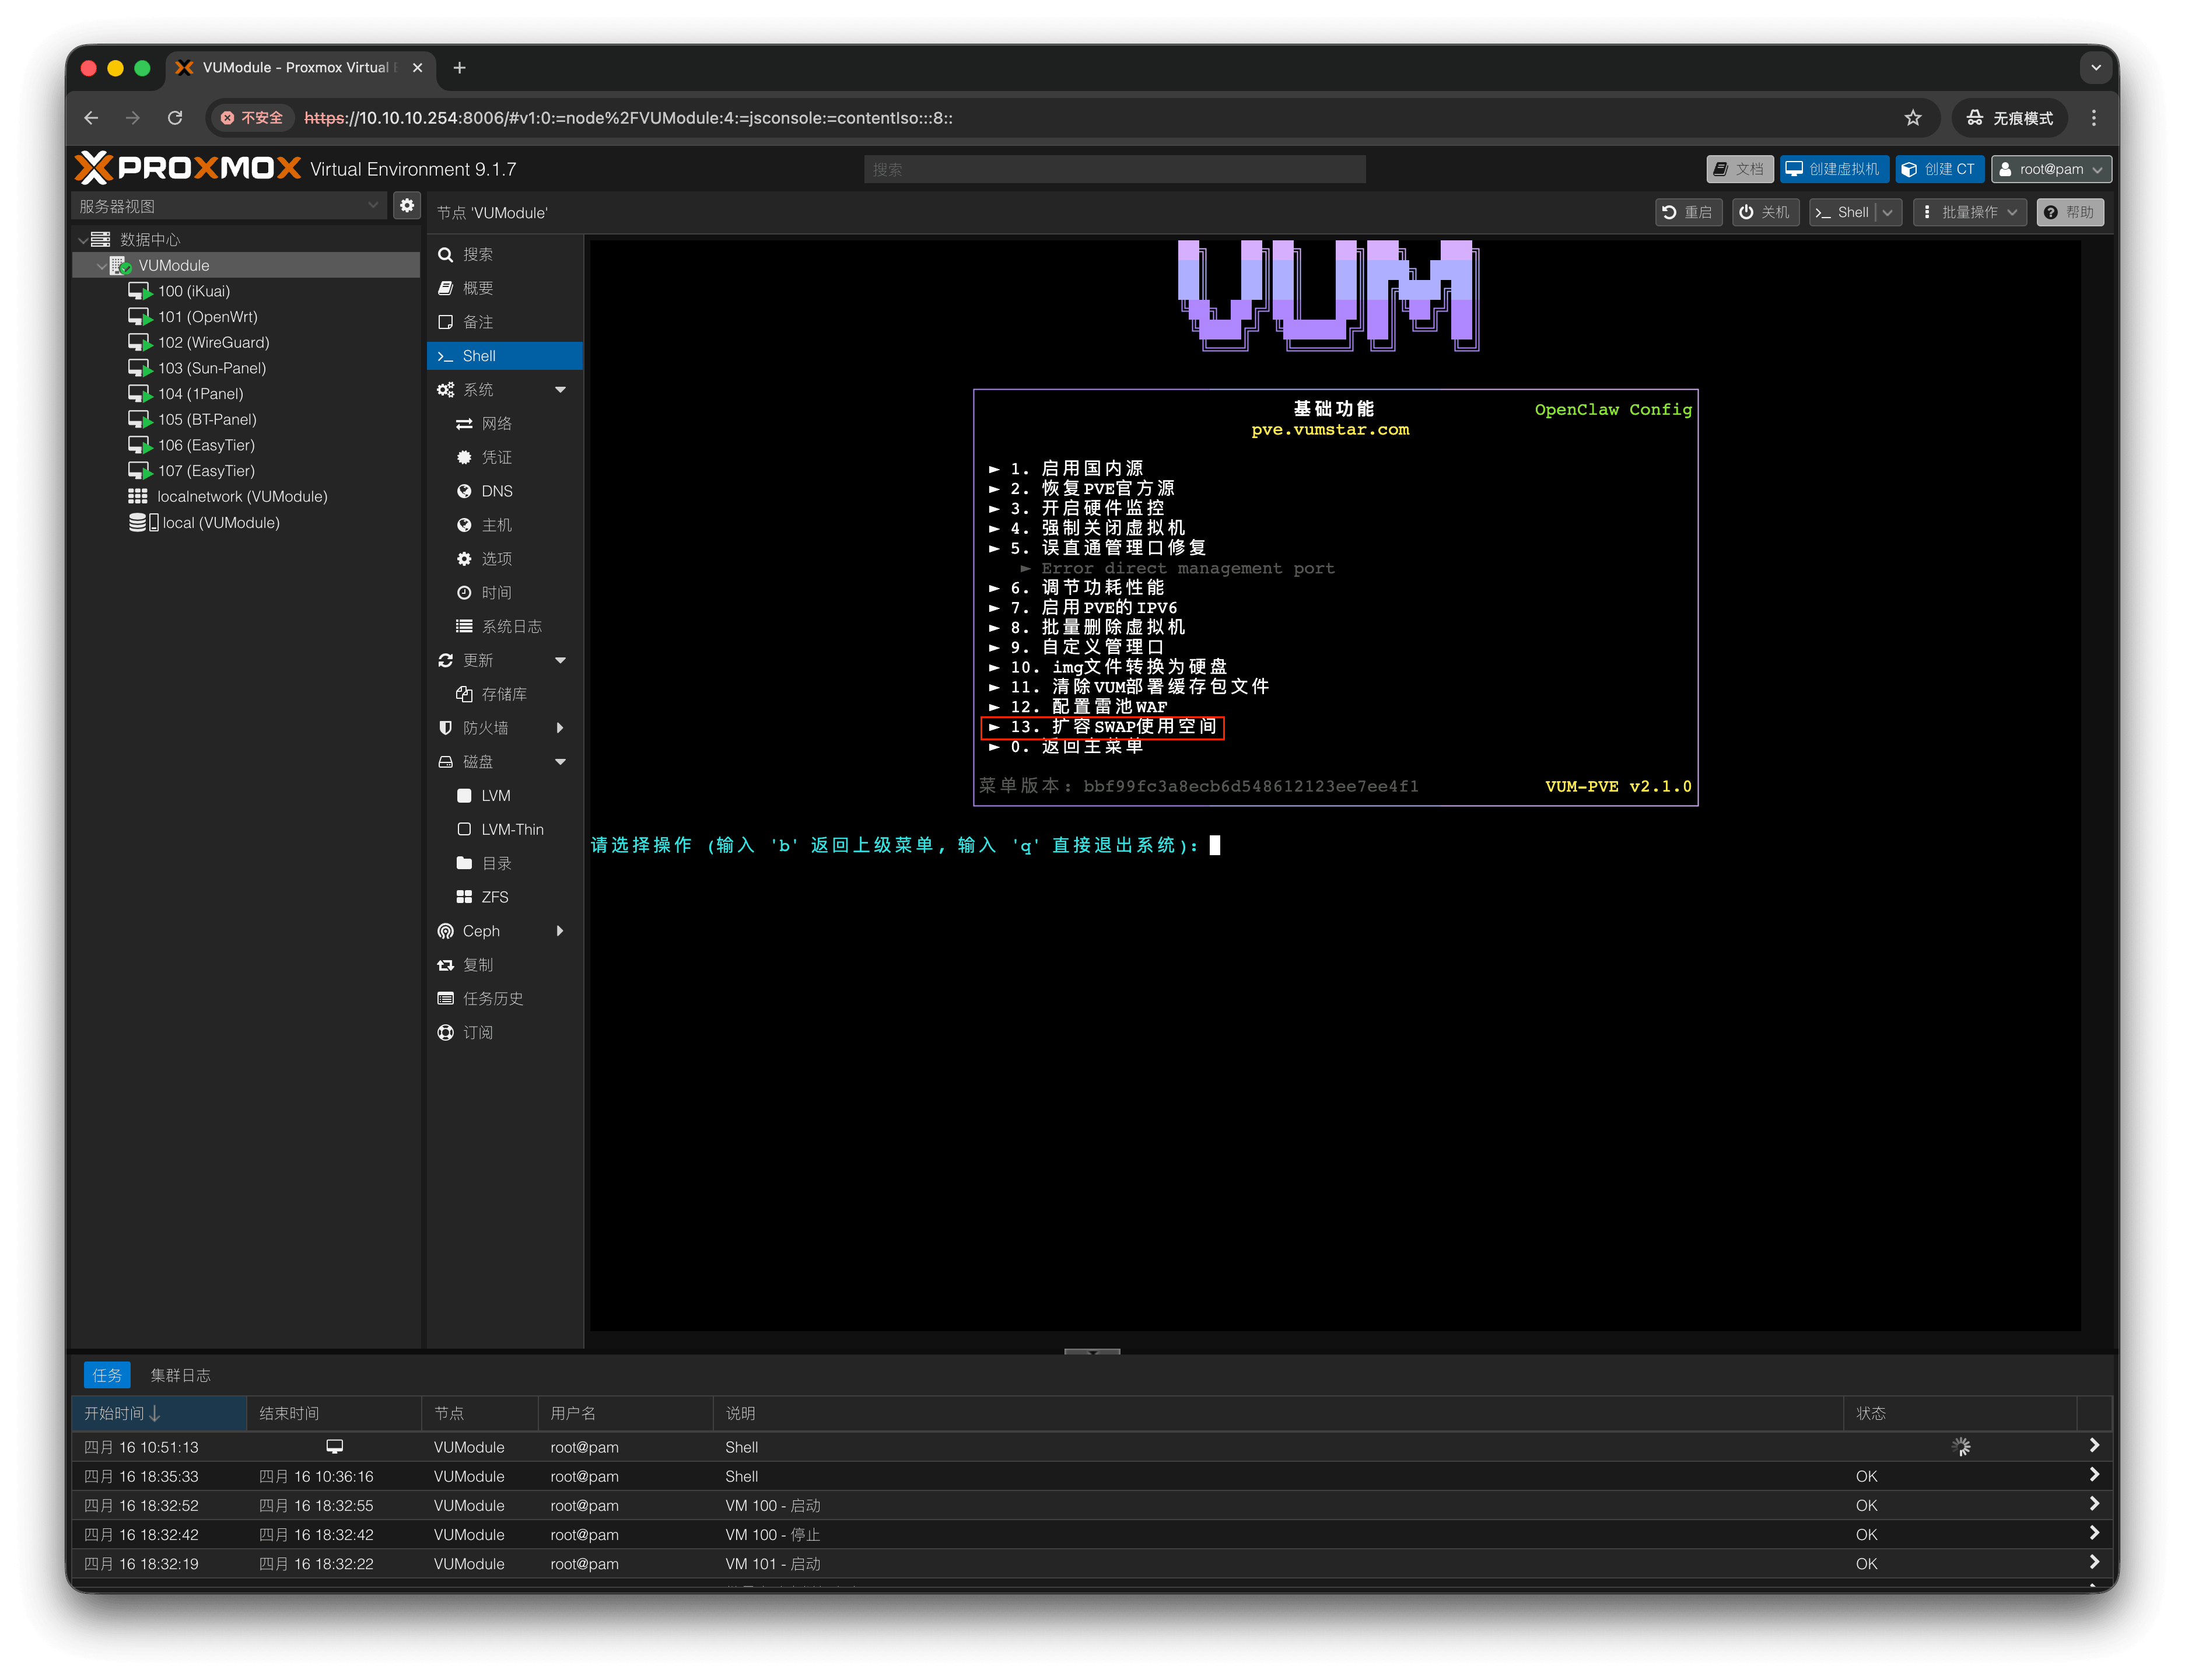This screenshot has width=2185, height=1680.
Task: Open the LVM-Thin disk item
Action: coord(505,830)
